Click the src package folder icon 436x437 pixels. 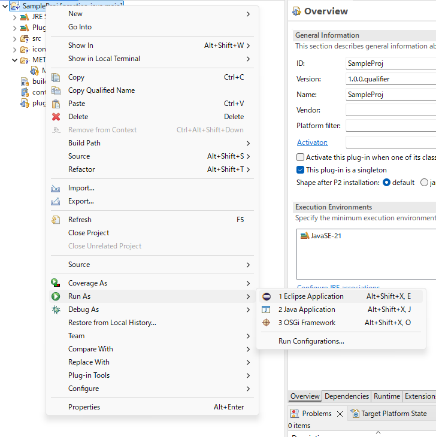25,38
